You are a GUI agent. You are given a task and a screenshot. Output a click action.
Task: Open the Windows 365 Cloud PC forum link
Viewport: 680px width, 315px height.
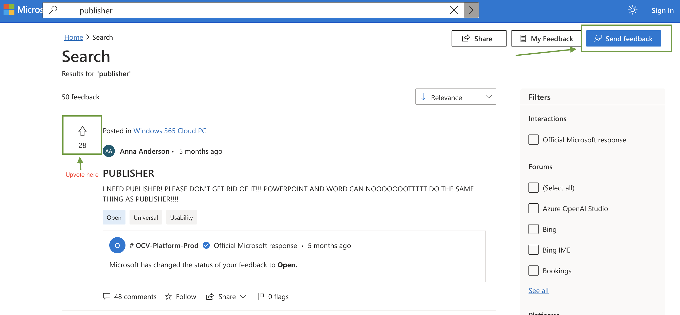click(x=170, y=131)
